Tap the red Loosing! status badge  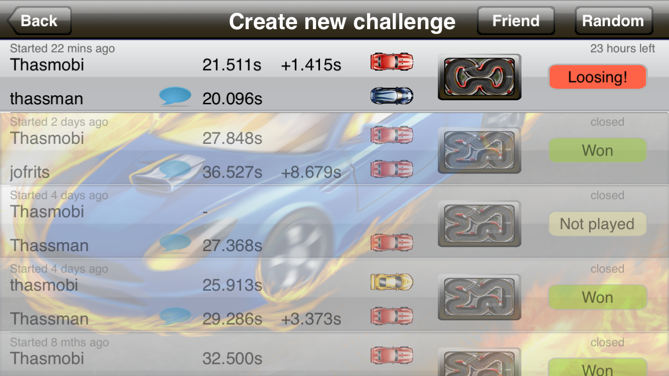pos(598,77)
